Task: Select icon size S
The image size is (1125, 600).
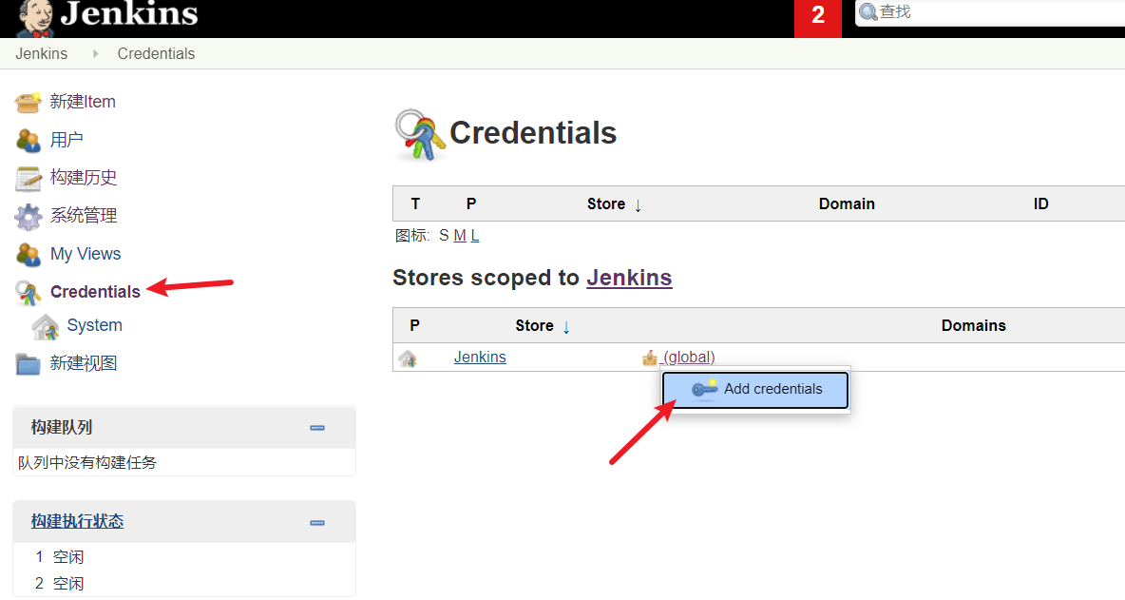Action: point(444,236)
